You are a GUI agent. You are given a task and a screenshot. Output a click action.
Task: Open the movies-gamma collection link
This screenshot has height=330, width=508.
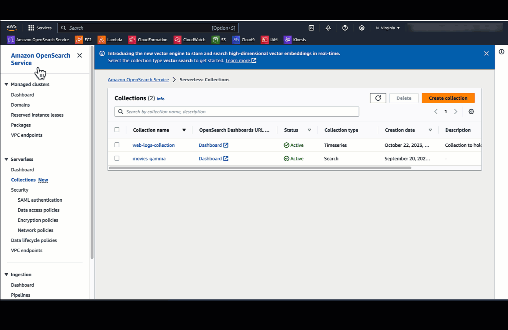[x=149, y=159]
